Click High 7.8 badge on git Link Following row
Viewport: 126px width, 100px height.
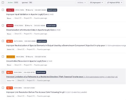pos(10,88)
